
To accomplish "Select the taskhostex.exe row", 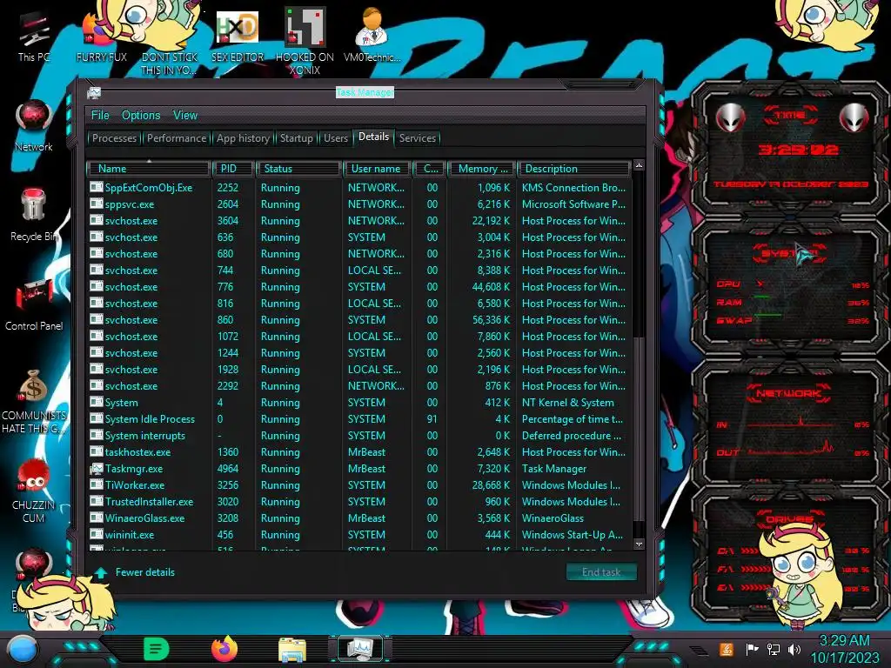I will [x=359, y=452].
